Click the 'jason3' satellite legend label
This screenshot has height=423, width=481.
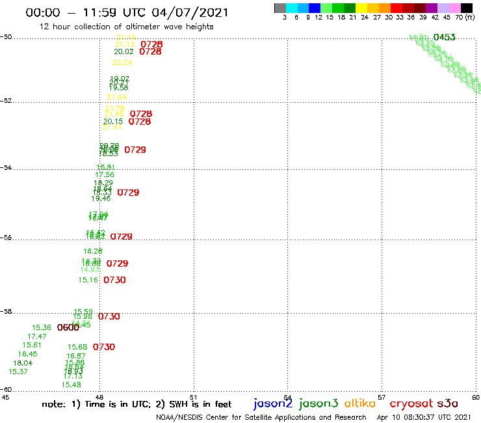tap(318, 403)
